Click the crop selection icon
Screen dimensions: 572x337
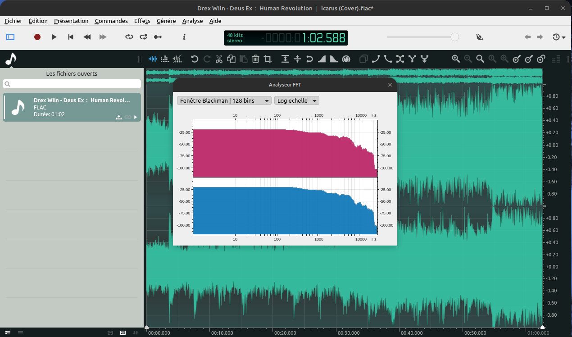(x=268, y=59)
